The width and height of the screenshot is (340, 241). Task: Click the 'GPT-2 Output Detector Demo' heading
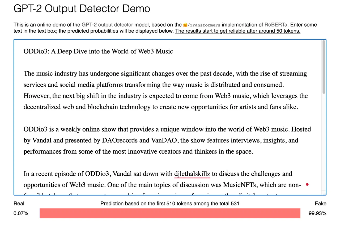coord(82,9)
